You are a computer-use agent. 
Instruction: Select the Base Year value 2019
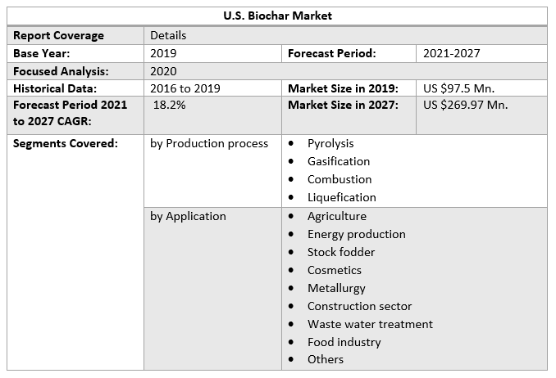(163, 53)
